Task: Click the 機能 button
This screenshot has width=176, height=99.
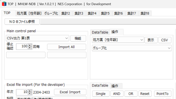Action: pyautogui.click(x=78, y=38)
